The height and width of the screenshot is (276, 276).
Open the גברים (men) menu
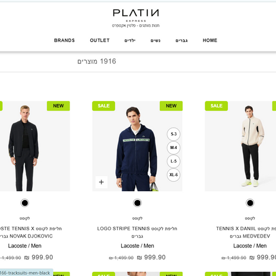(182, 40)
